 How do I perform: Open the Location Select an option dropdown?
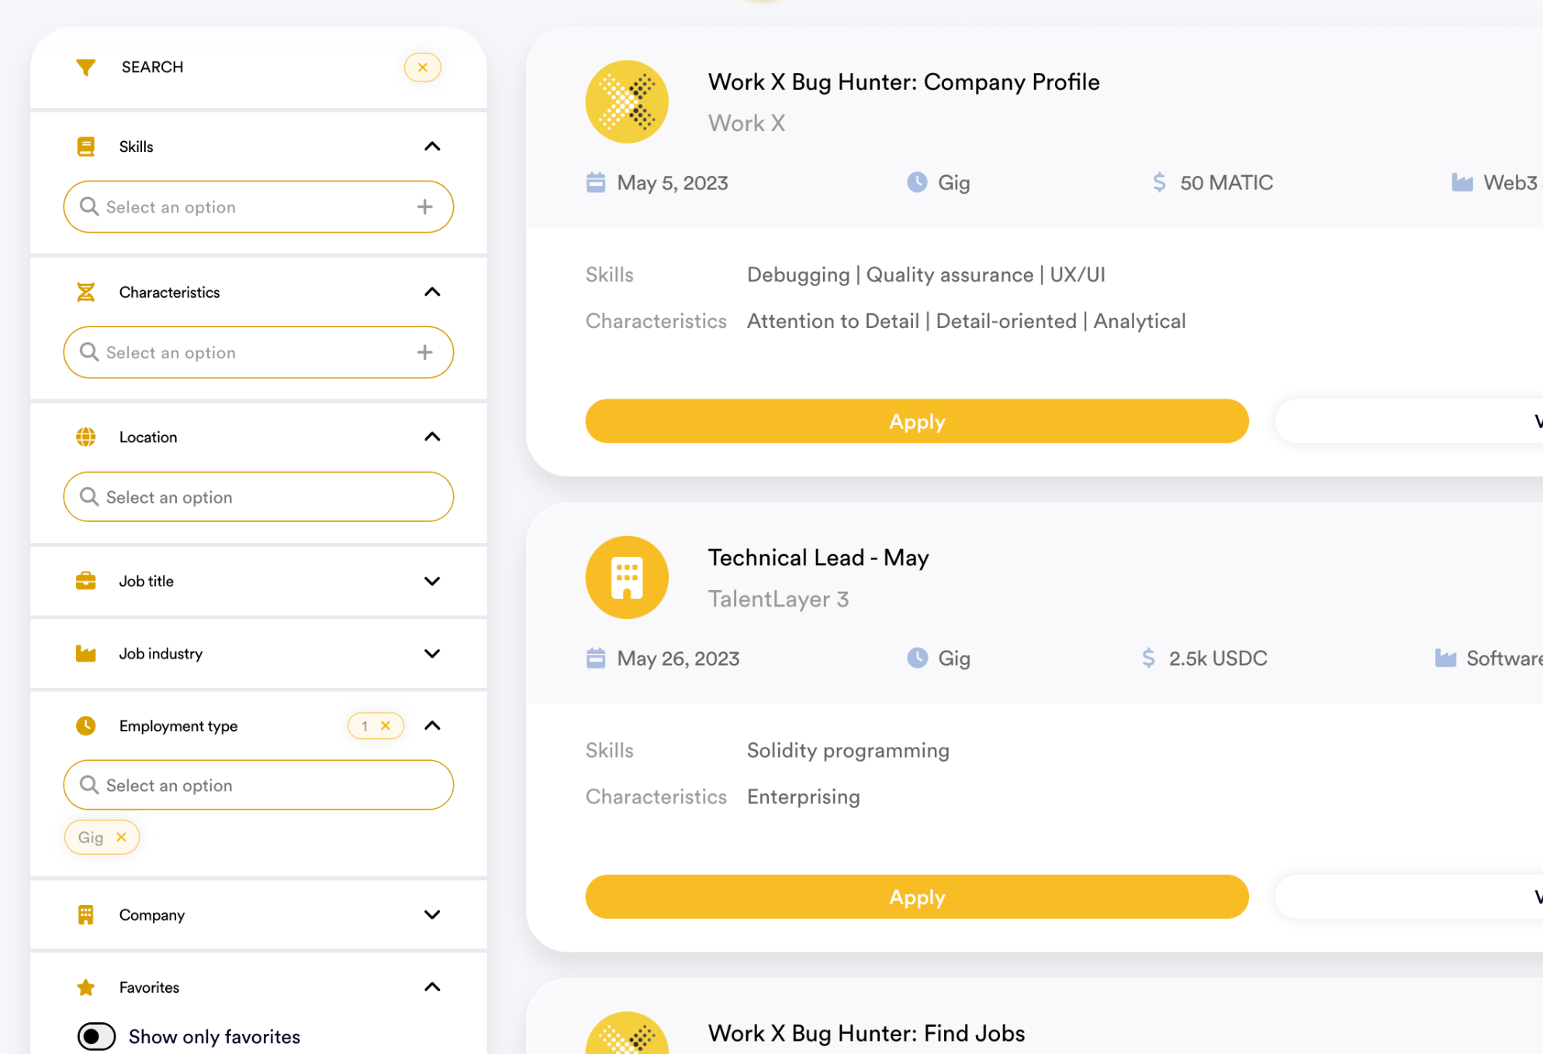click(258, 496)
